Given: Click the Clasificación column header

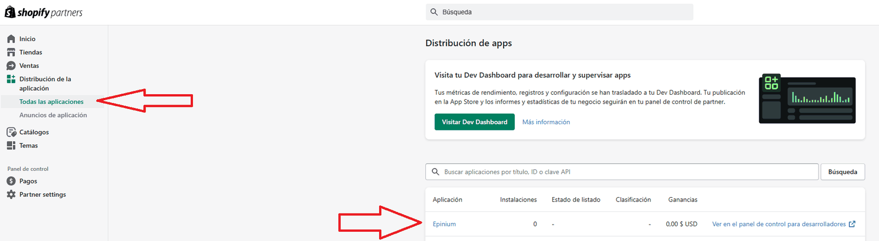Looking at the screenshot, I should pos(633,200).
